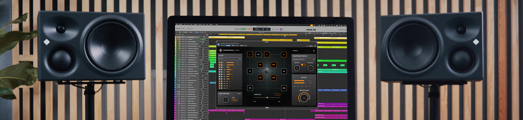
Task: Click the Rewind transport button
Action: [236, 29]
